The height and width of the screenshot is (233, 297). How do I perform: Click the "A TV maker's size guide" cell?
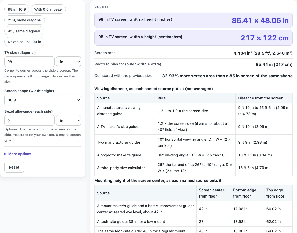[125, 127]
